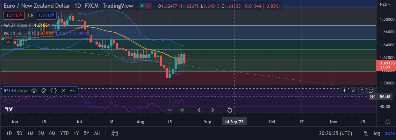
Task: Open RSI indicator settings gear
Action: click(44, 91)
